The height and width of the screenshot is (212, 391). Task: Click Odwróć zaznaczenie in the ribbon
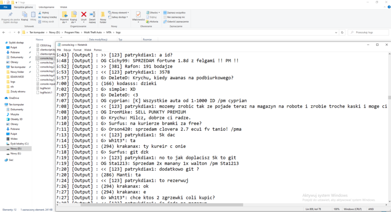(x=176, y=22)
